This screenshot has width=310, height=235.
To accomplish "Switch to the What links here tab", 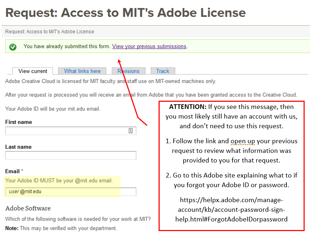I will click(x=82, y=71).
